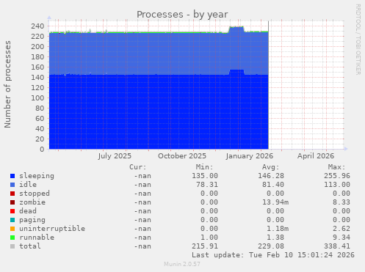Click the 'zombie' legend label

tap(32, 202)
